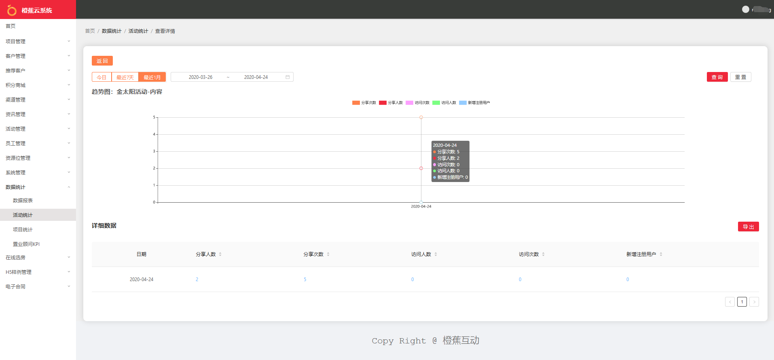774x360 pixels.
Task: Click the 2020-04-24 date cell in table
Action: click(x=142, y=280)
